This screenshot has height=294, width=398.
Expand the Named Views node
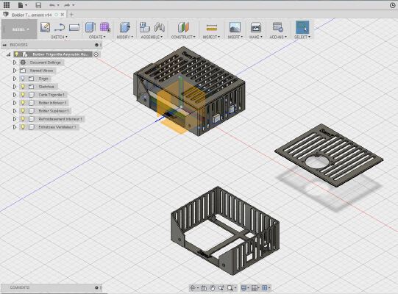(x=15, y=71)
